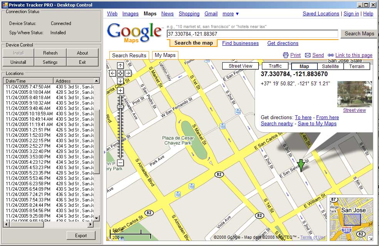Image resolution: width=379 pixels, height=246 pixels.
Task: Click the locations list scroll-right arrow
Action: tap(91, 224)
